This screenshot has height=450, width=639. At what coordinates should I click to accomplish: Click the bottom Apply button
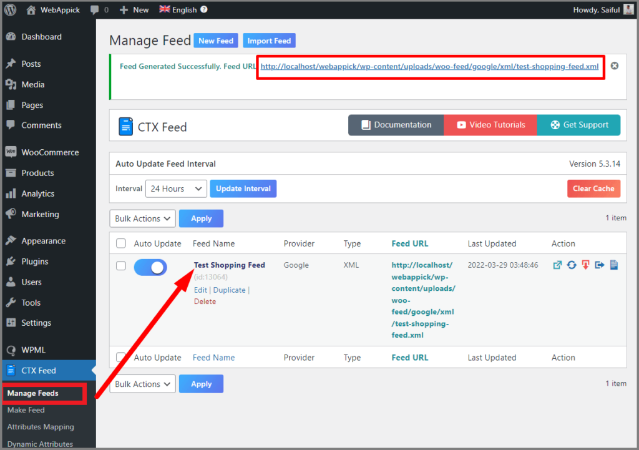pyautogui.click(x=202, y=384)
